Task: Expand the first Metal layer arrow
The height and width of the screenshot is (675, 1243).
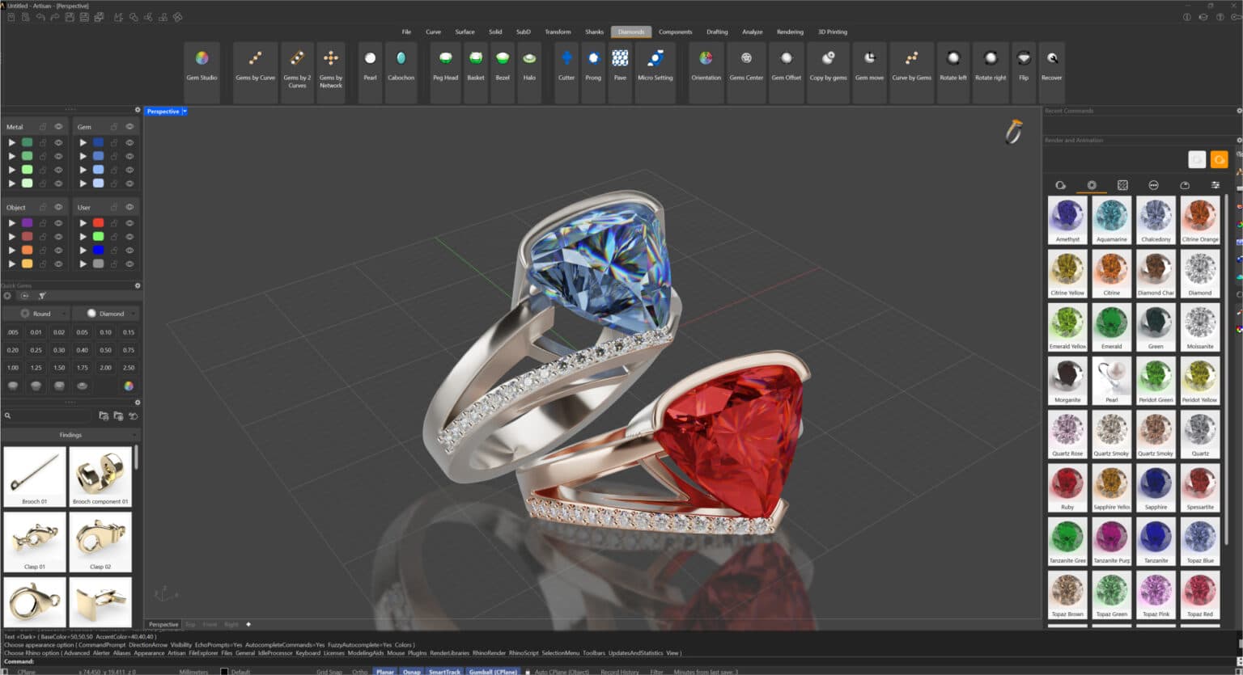Action: (11, 142)
